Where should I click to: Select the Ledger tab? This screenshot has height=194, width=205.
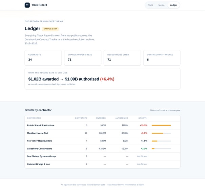click(173, 5)
